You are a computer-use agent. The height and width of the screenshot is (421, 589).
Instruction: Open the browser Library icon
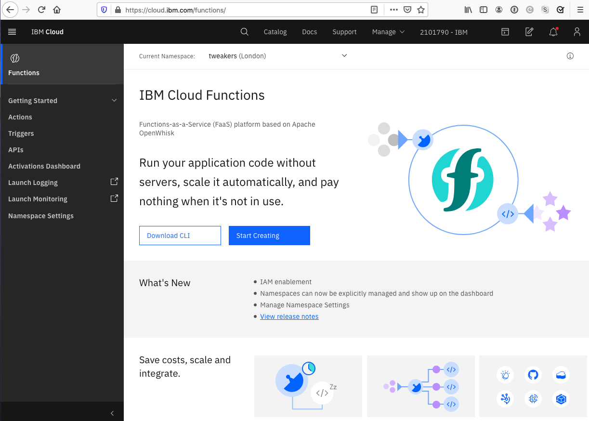click(x=468, y=10)
